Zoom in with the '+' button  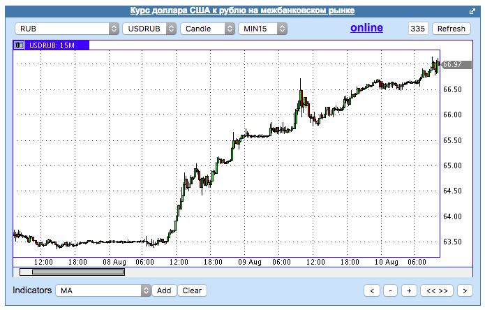coord(409,290)
